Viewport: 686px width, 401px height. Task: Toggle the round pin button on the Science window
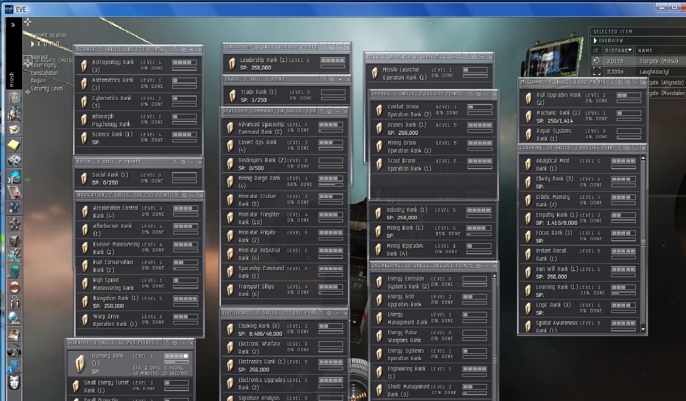tap(183, 49)
